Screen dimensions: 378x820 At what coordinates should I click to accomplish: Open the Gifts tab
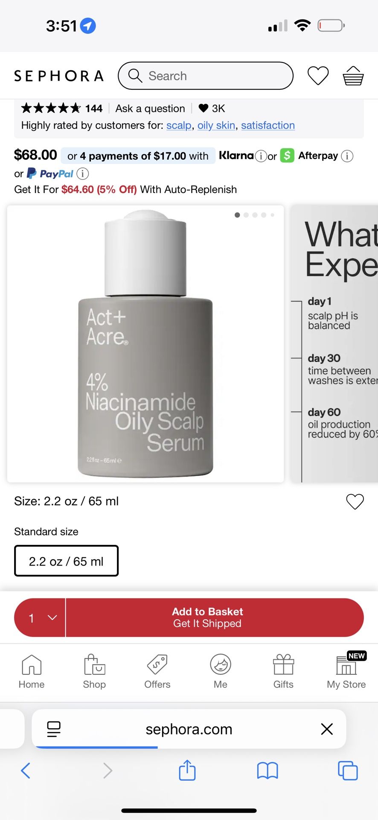click(x=283, y=672)
